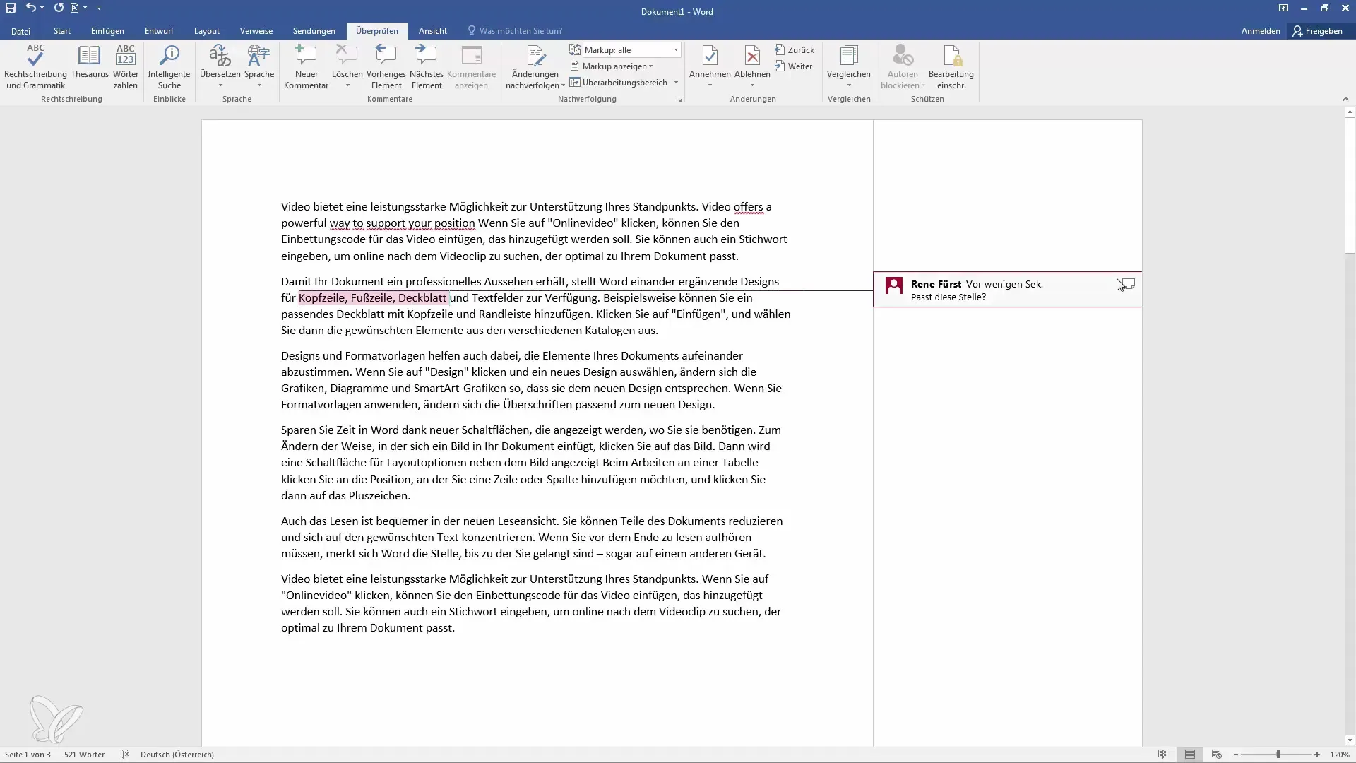Switch to Layout tab
The width and height of the screenshot is (1356, 763).
click(x=207, y=31)
